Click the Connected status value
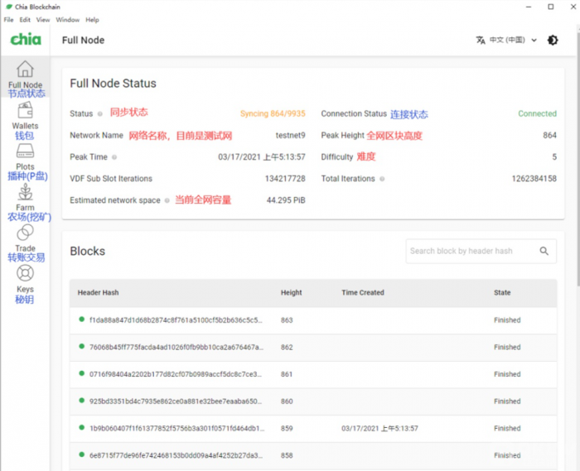Image resolution: width=580 pixels, height=471 pixels. tap(537, 113)
